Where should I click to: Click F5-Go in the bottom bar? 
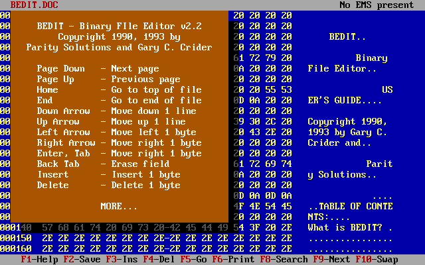coord(193,260)
